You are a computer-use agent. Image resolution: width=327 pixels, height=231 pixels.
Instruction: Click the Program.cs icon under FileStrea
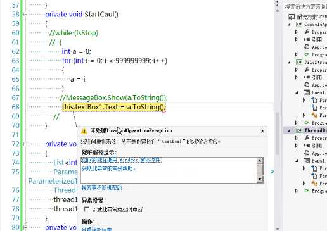(307, 123)
